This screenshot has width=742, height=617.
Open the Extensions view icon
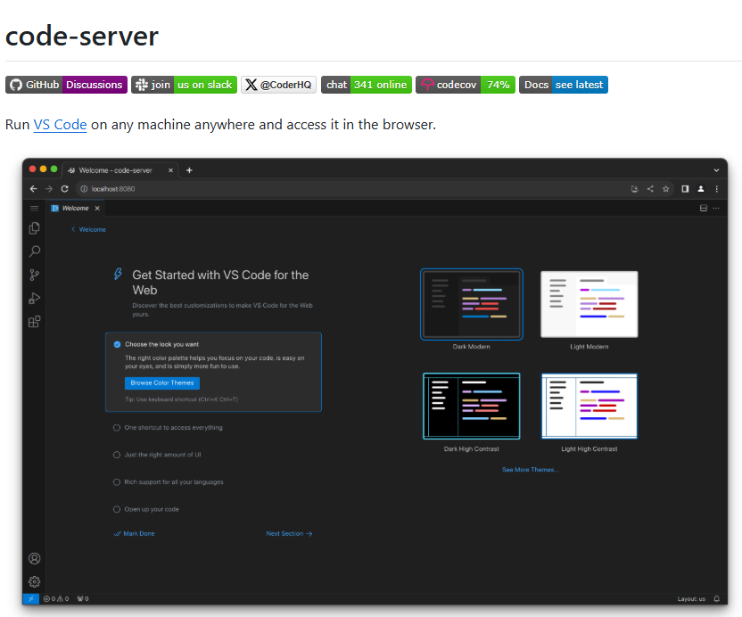(x=35, y=322)
